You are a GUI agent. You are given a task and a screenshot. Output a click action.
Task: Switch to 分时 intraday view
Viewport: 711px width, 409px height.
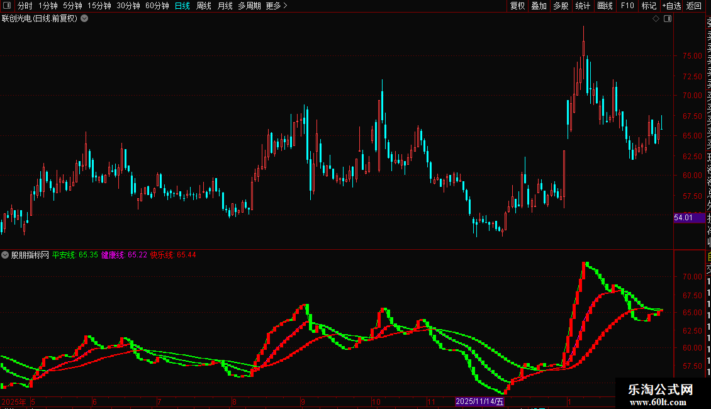point(25,6)
